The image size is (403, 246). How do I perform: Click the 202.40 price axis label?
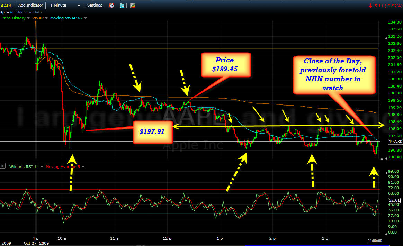[395, 50]
